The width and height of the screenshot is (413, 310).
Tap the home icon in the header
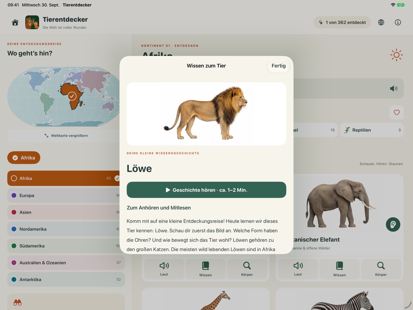click(x=15, y=22)
